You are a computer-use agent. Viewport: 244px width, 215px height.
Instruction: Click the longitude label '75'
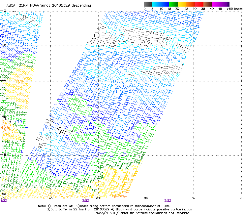(x=3, y=198)
